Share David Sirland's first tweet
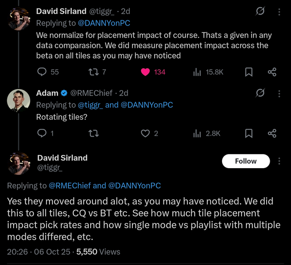 272,72
